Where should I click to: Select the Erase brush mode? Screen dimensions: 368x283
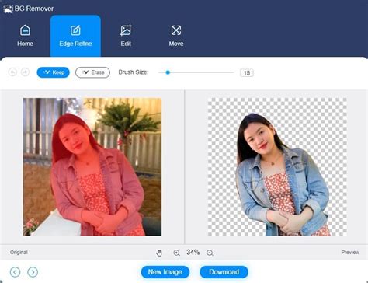92,72
